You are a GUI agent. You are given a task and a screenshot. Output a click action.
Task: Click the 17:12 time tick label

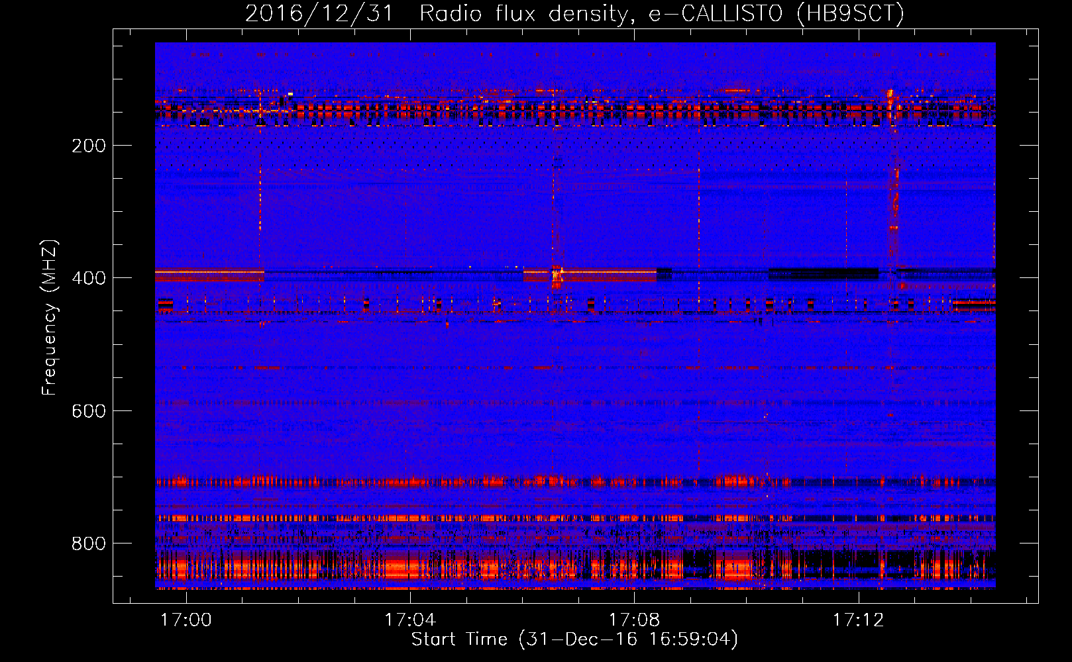(x=858, y=620)
